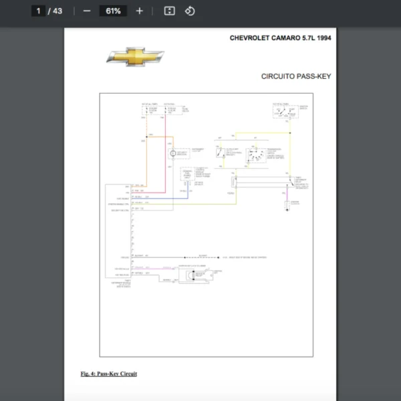
Task: Click the CIRCUITO PASS-KEY title
Action: [x=296, y=76]
